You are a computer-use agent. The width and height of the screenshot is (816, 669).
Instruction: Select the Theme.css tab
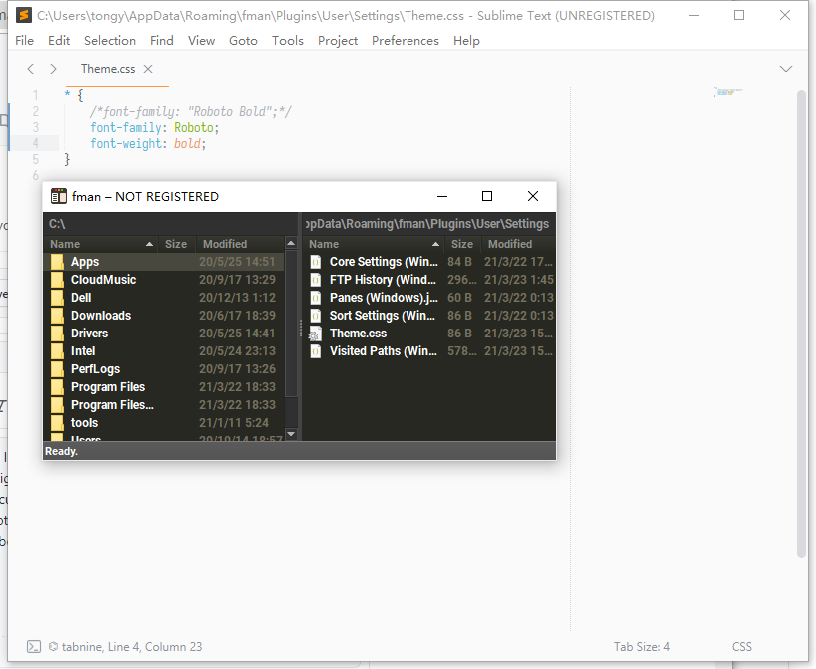(108, 69)
